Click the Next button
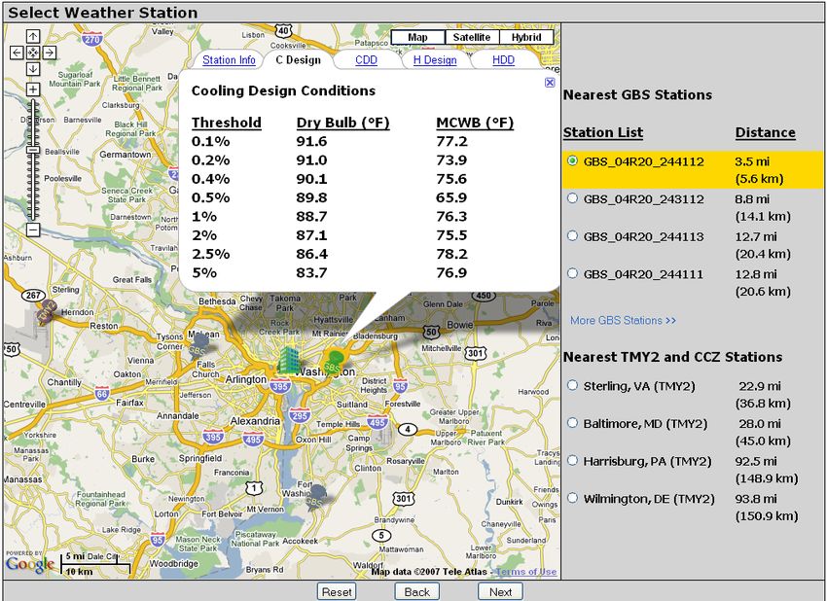 tap(500, 592)
